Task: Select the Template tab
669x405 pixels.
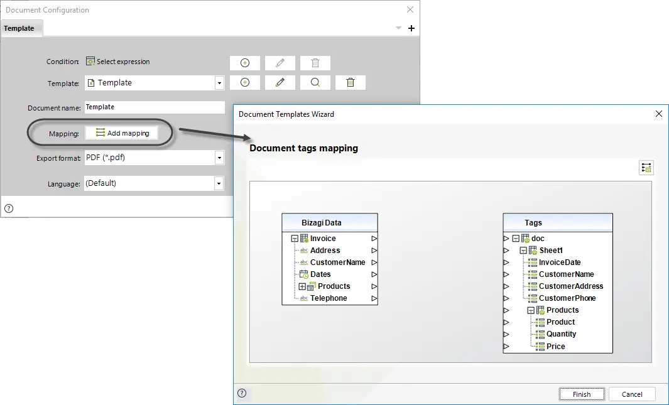Action: [x=21, y=28]
